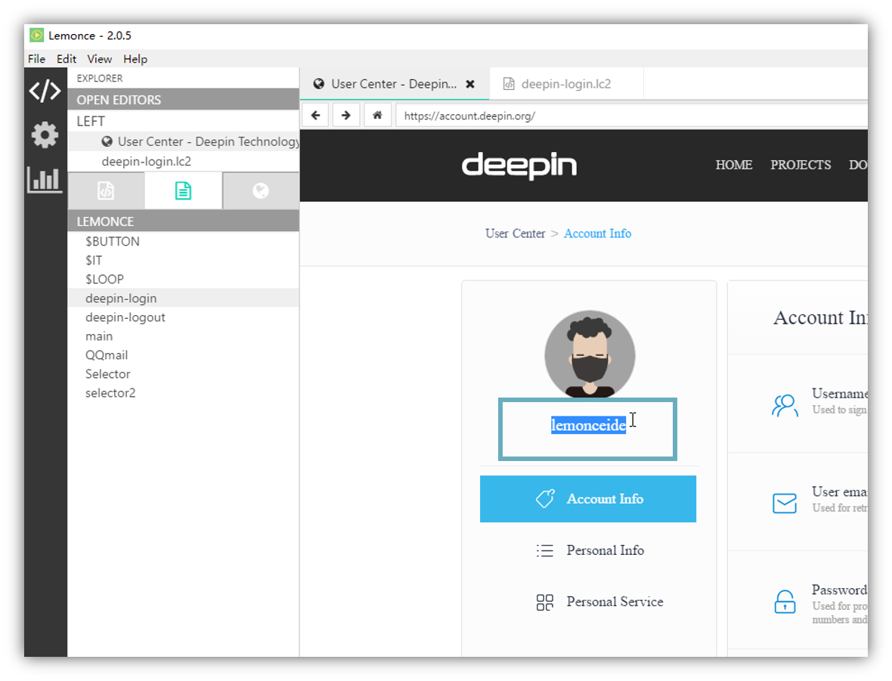Click the Personal Info list icon
This screenshot has height=681, width=892.
544,551
